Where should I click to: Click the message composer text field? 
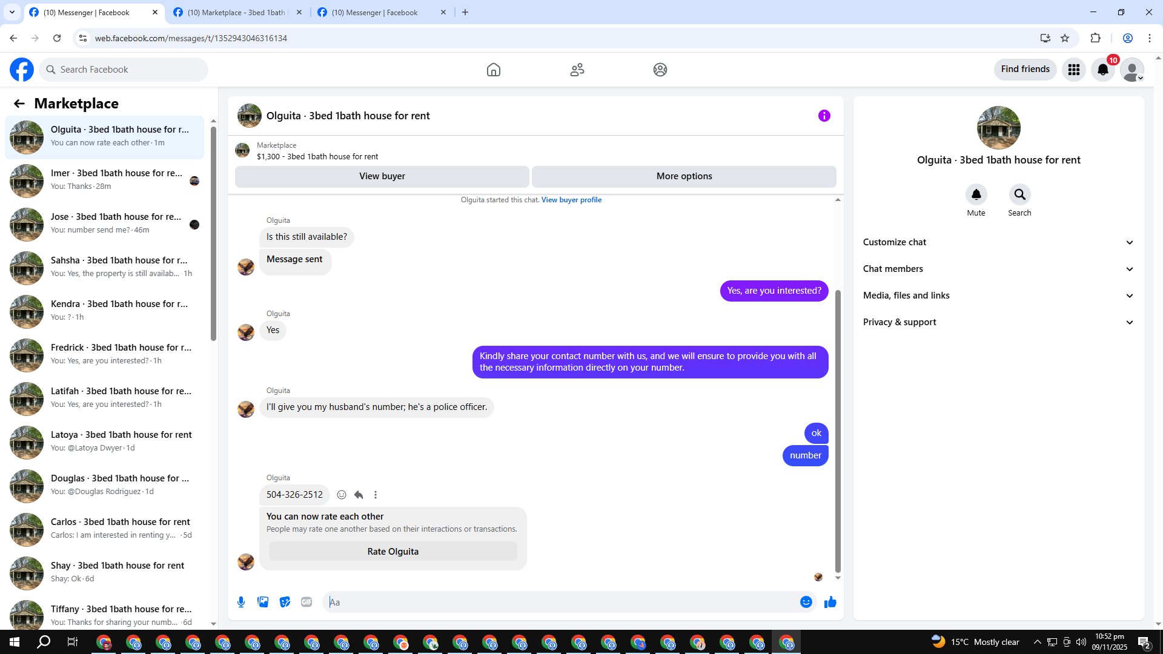(x=563, y=602)
